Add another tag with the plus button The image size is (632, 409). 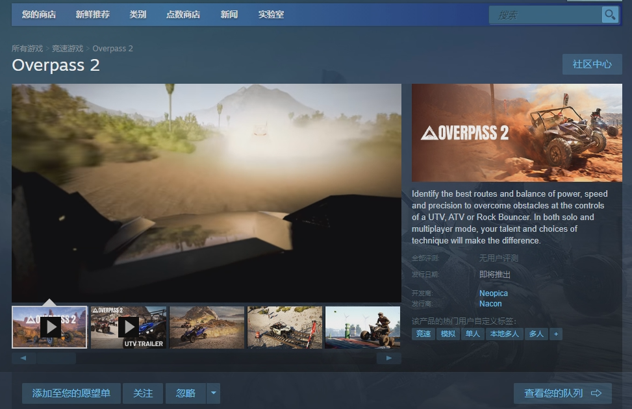(556, 334)
